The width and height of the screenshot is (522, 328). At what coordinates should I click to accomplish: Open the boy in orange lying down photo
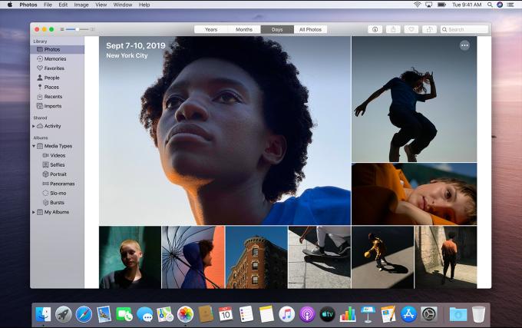414,194
